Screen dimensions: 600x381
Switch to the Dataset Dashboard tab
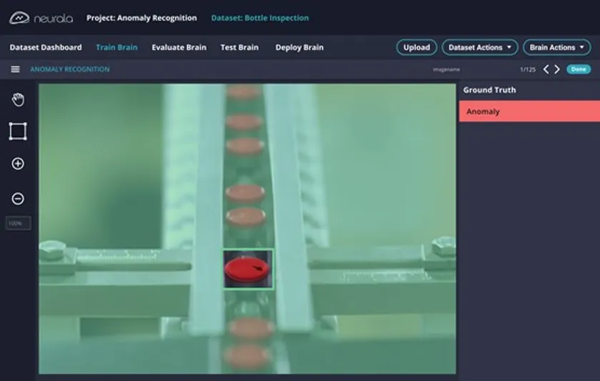pos(46,47)
